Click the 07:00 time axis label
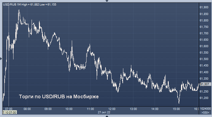The width and height of the screenshot is (212, 117). click(9, 109)
